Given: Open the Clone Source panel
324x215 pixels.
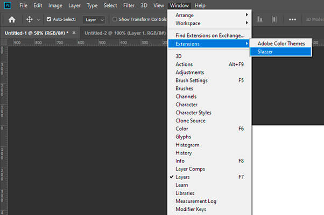Looking at the screenshot, I should point(209,121).
